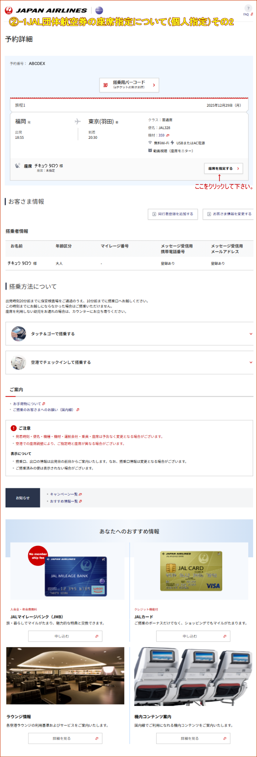Click the airport check-in kiosk thumbnail image
The width and height of the screenshot is (257, 757).
pyautogui.click(x=19, y=362)
